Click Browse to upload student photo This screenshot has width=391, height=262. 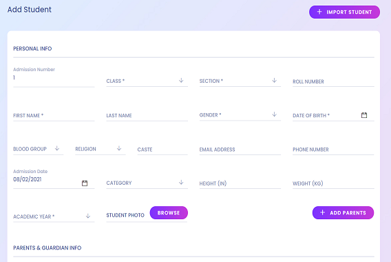click(169, 212)
